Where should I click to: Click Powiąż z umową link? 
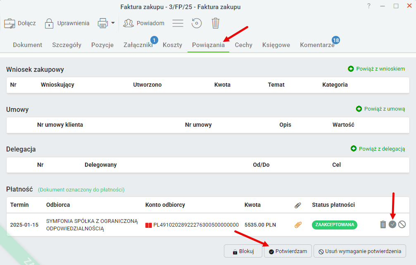[x=380, y=109]
